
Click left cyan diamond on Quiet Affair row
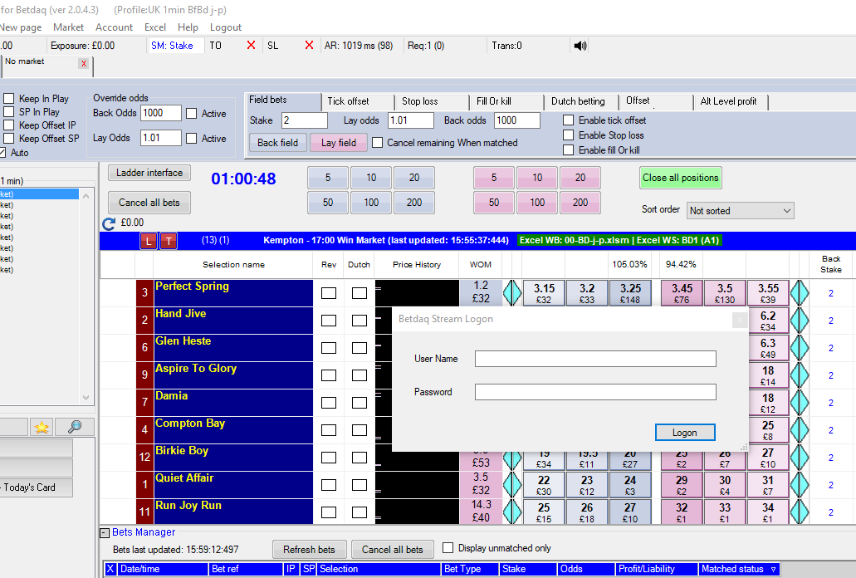point(512,485)
